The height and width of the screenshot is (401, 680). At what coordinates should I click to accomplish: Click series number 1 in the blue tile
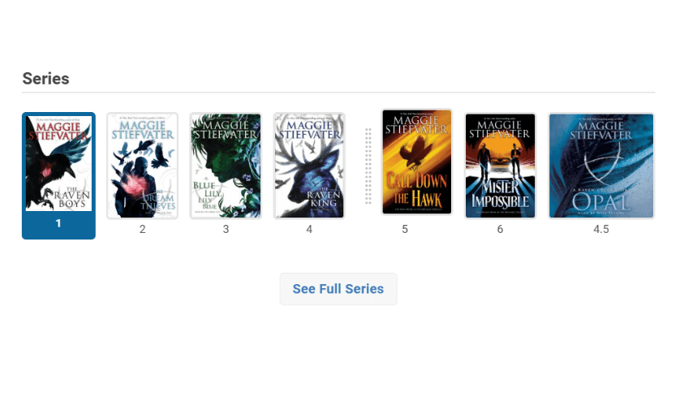click(58, 223)
